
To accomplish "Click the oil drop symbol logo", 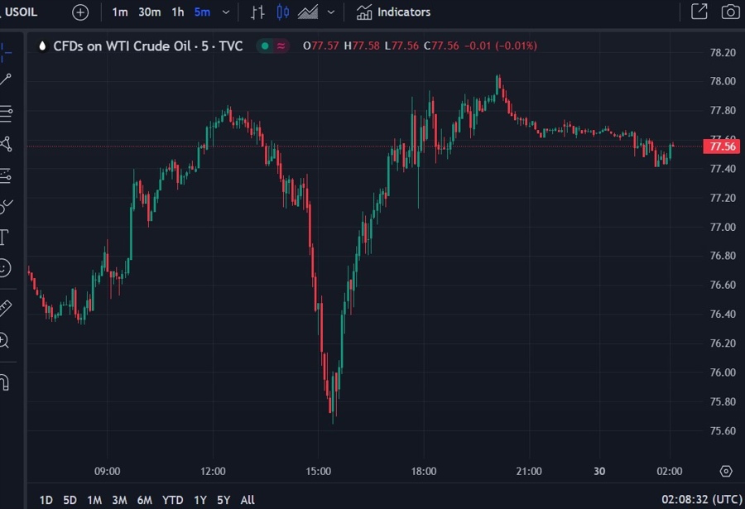I will [43, 46].
